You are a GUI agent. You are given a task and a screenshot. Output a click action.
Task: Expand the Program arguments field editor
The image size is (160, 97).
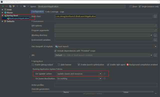coord(155,30)
